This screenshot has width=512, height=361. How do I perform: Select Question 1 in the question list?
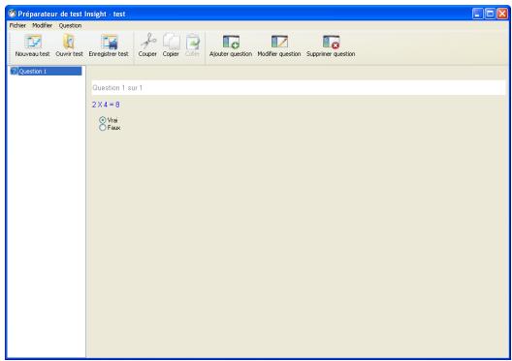(x=46, y=71)
